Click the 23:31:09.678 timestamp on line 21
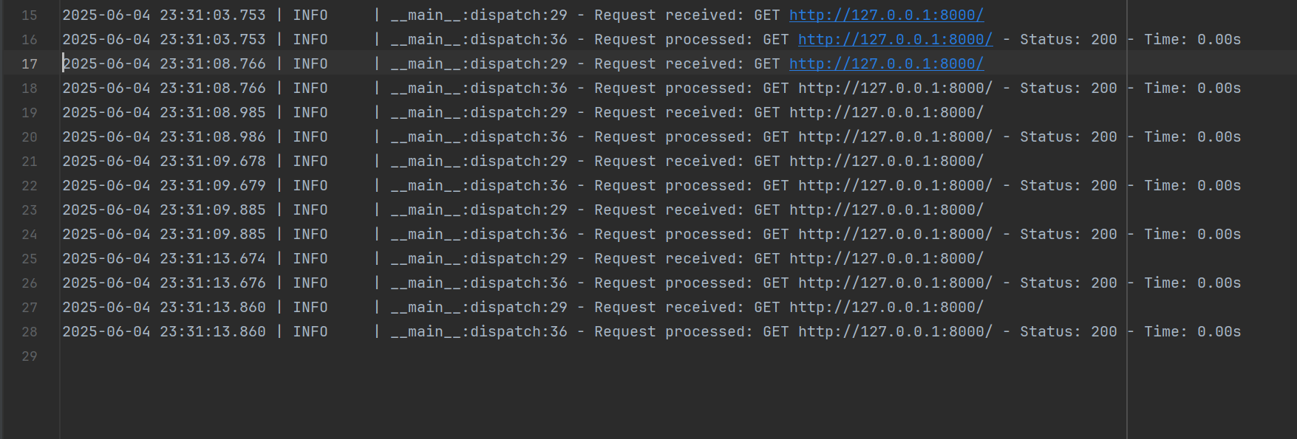Viewport: 1297px width, 439px height. coord(213,162)
